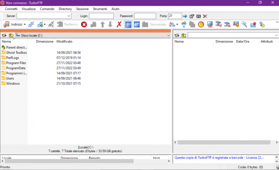Open the Sessione menu
The image size is (279, 170).
(x=82, y=9)
